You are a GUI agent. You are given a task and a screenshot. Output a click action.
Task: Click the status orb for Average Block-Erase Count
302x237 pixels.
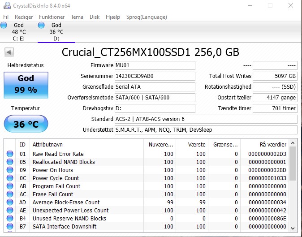pos(10,203)
